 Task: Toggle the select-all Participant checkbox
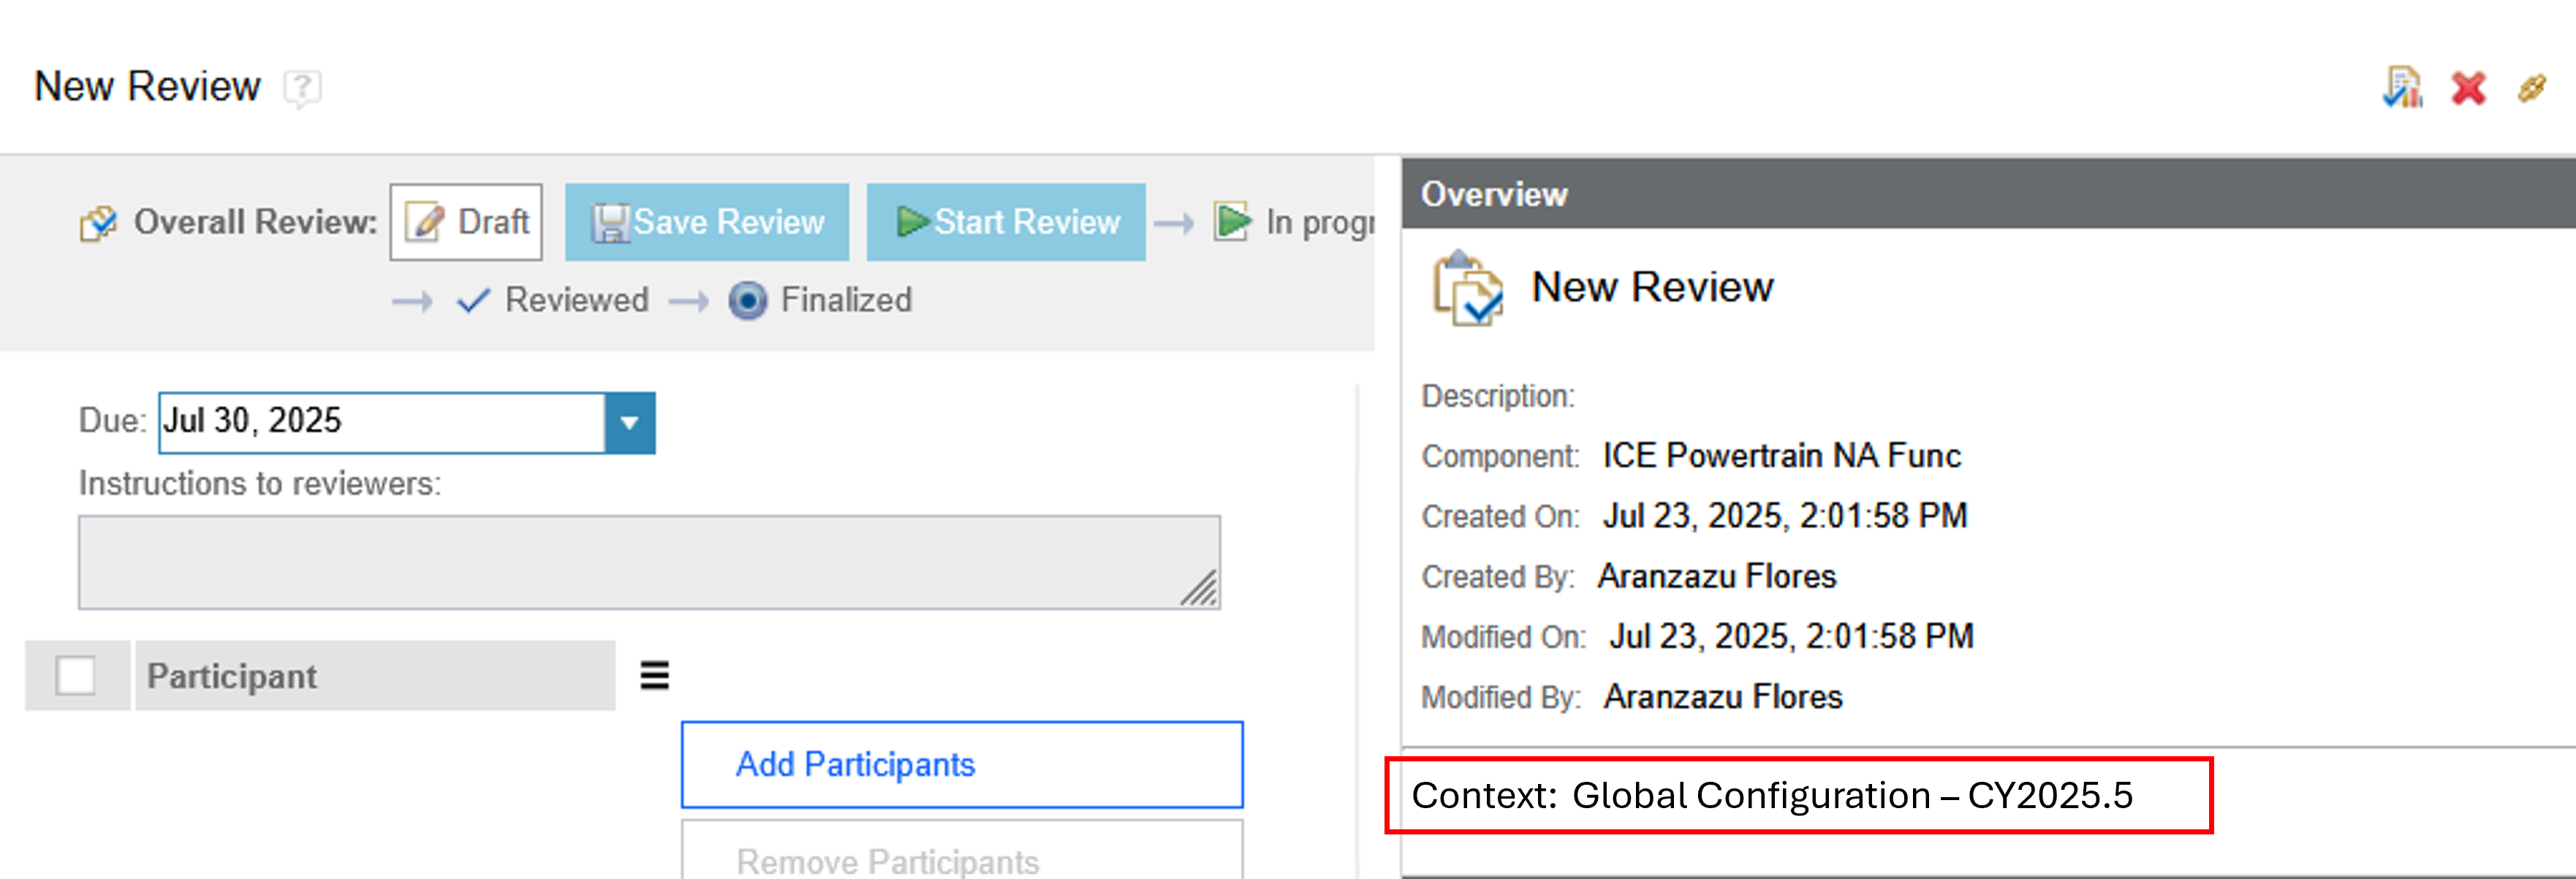click(76, 675)
